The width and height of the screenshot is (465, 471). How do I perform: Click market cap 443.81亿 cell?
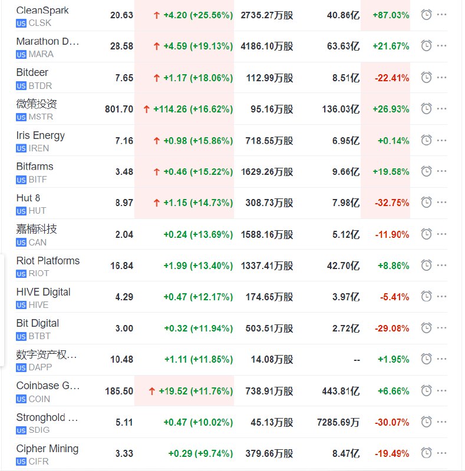tap(341, 391)
